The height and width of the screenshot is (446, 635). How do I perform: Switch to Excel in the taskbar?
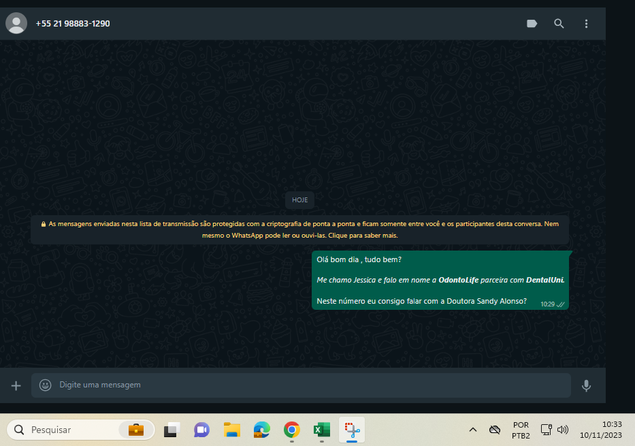point(322,430)
